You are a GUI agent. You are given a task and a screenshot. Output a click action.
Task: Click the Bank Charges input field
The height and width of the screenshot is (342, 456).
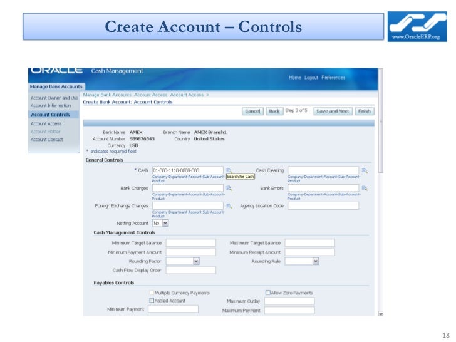[187, 188]
